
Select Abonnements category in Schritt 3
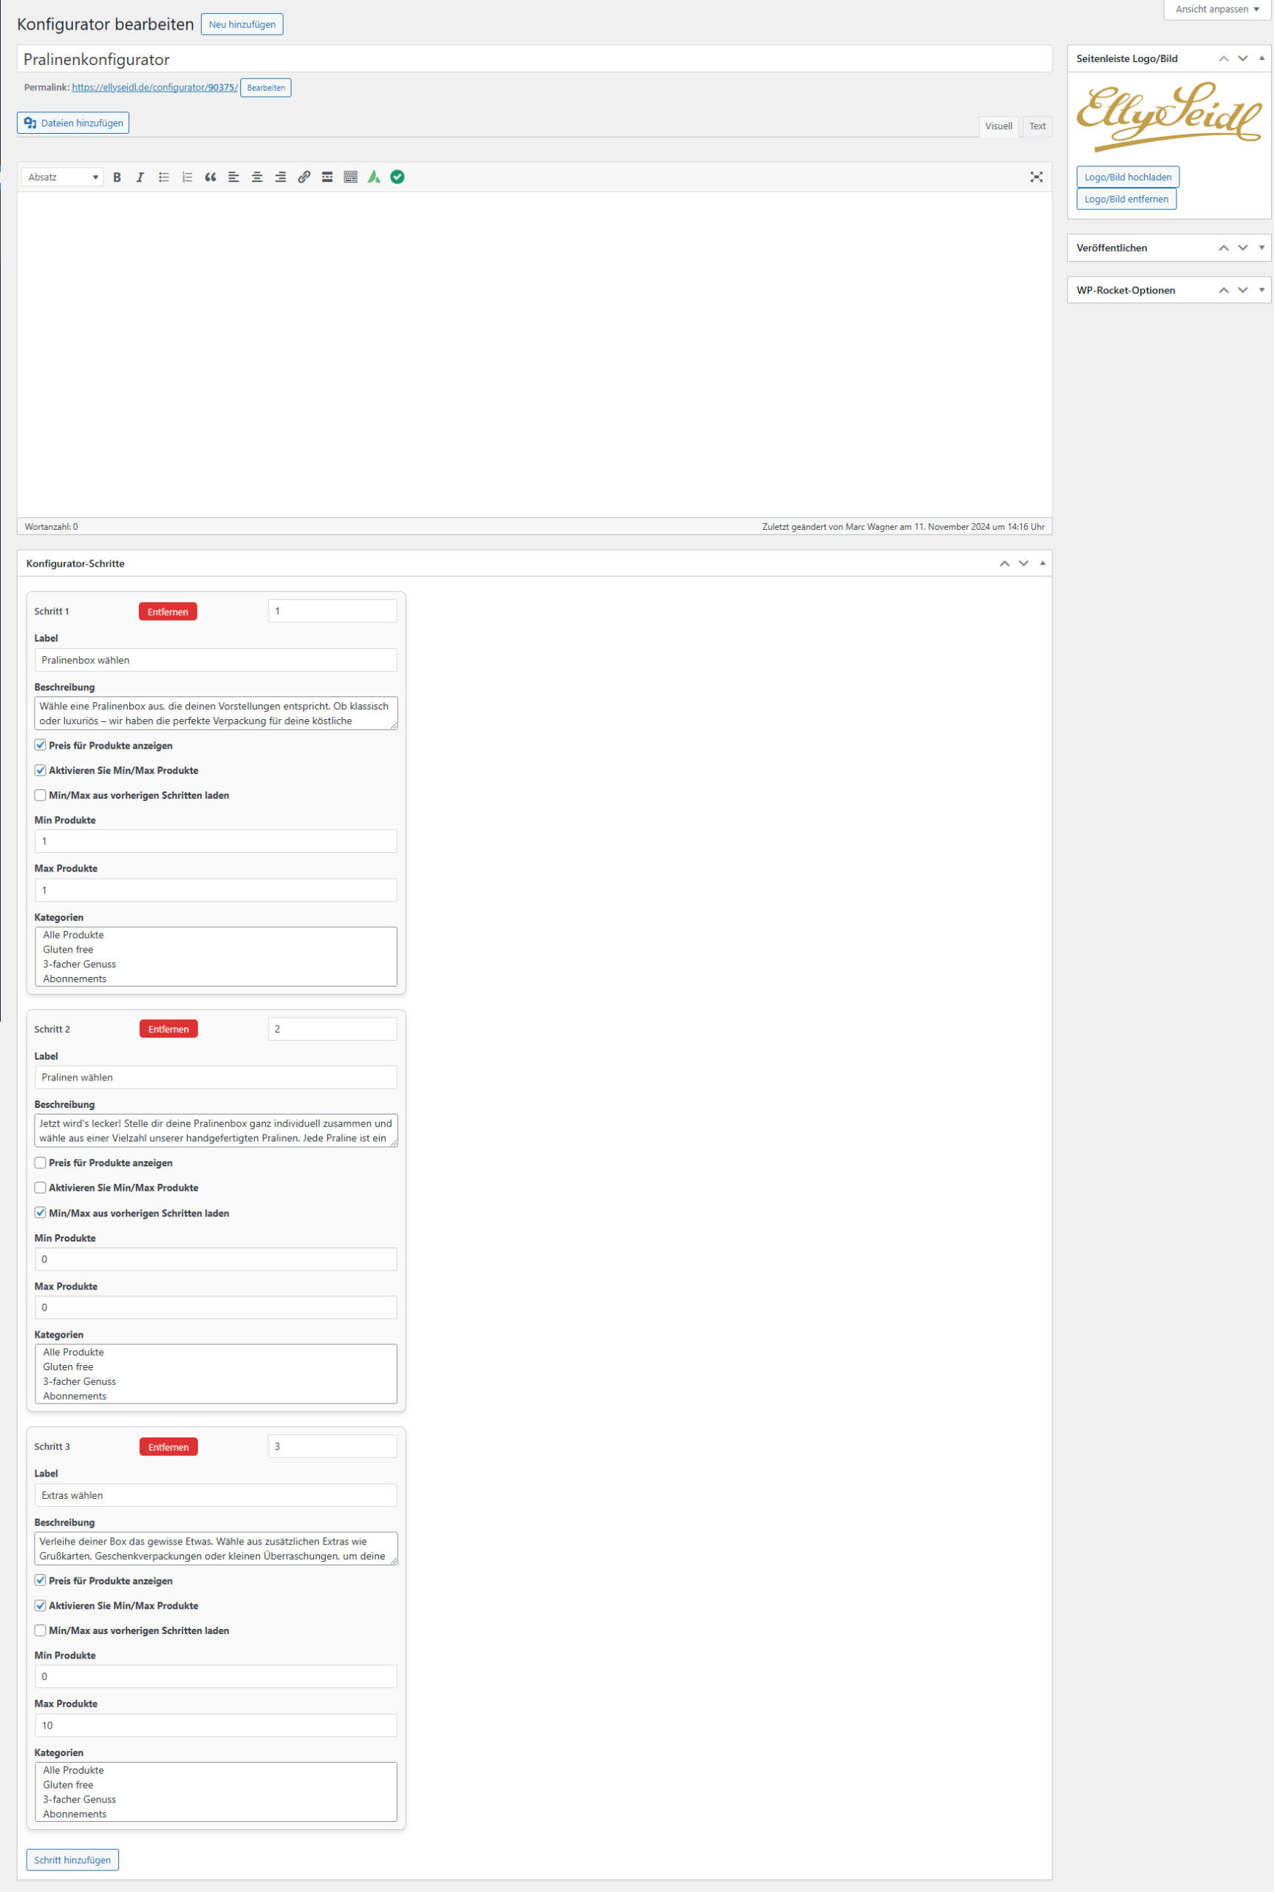(x=216, y=1814)
